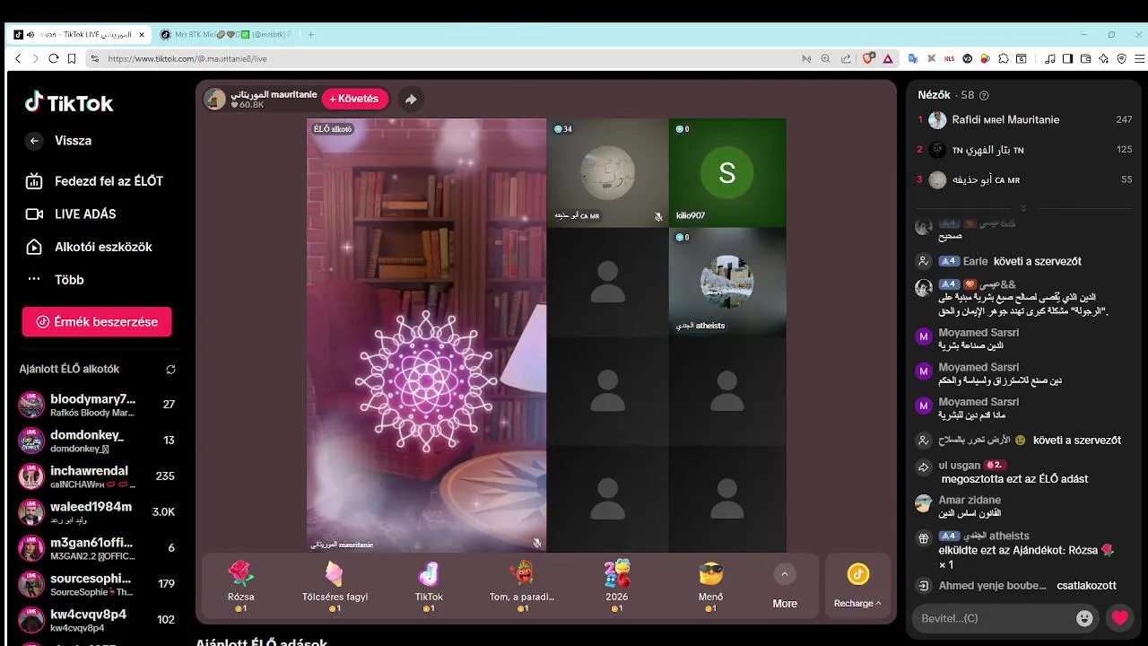Share the live stream with arrow icon
1148x646 pixels.
[x=411, y=99]
